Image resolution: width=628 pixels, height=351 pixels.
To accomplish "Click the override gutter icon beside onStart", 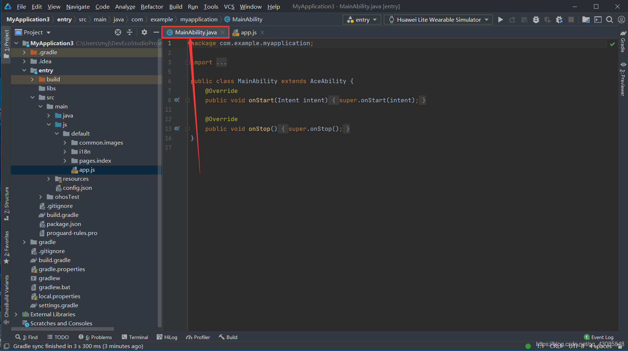I will 177,100.
